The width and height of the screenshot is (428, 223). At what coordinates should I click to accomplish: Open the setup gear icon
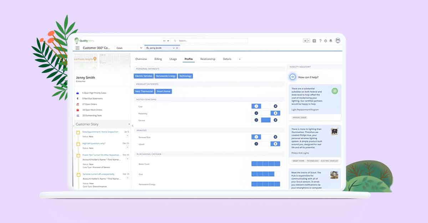tap(325, 41)
